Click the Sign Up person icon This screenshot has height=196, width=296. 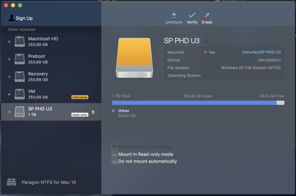pyautogui.click(x=11, y=18)
